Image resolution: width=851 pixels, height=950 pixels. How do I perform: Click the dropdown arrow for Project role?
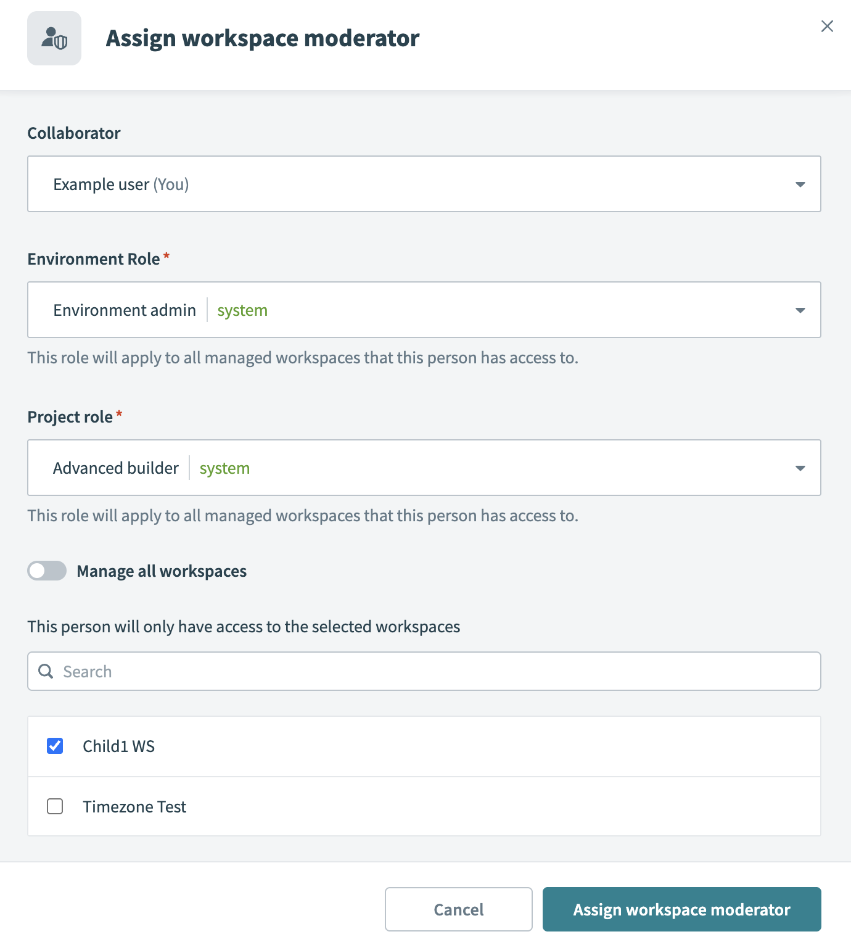[800, 468]
